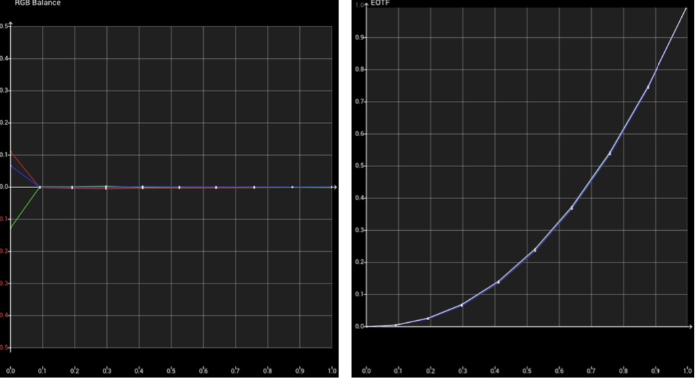Image resolution: width=696 pixels, height=379 pixels.
Task: Select the RGB Balance data point at 0.3
Action: (106, 187)
